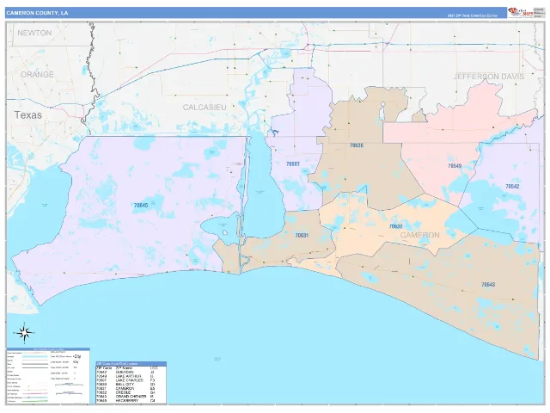Select ZIP code 70645 label
Image resolution: width=550 pixels, height=413 pixels.
point(141,206)
